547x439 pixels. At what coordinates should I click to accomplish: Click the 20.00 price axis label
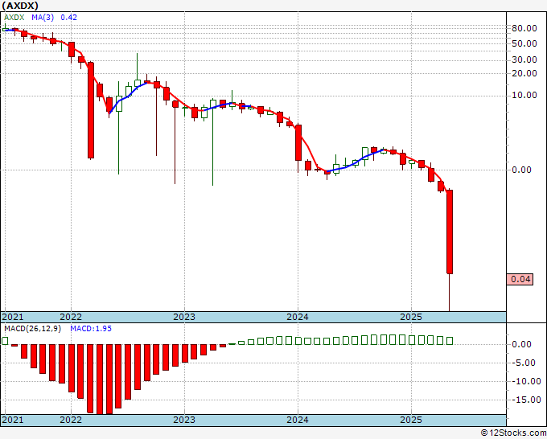pyautogui.click(x=524, y=73)
